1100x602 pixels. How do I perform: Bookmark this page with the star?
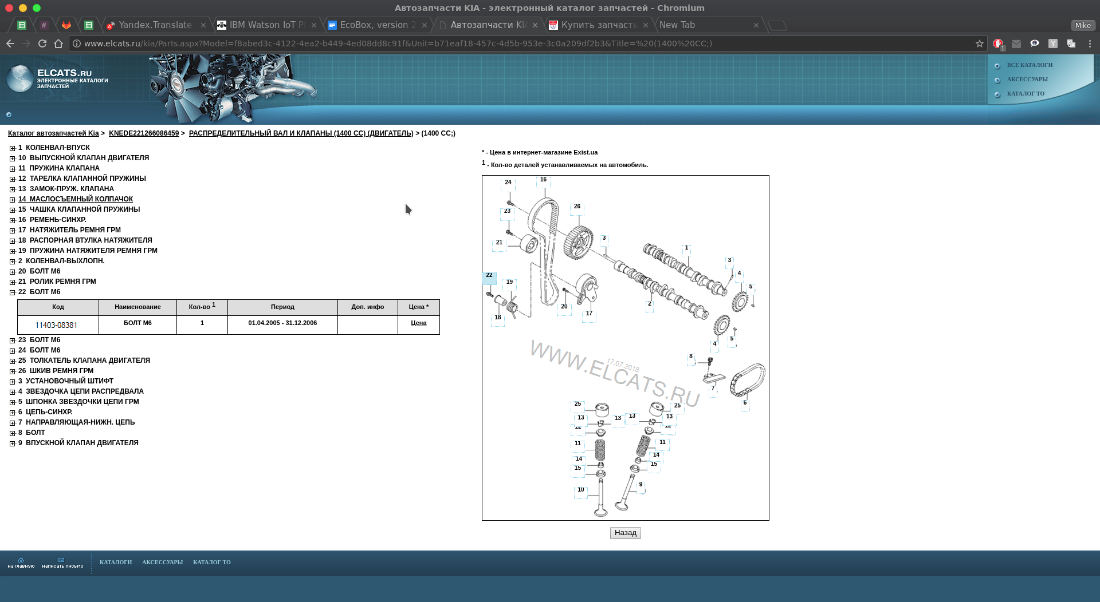[980, 43]
